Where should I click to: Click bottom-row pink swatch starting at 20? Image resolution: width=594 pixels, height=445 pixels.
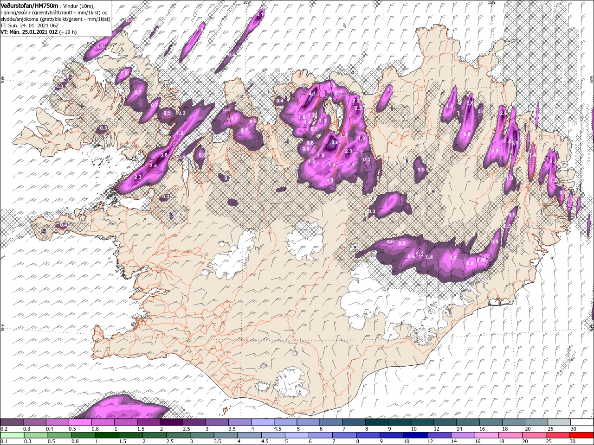point(534,435)
